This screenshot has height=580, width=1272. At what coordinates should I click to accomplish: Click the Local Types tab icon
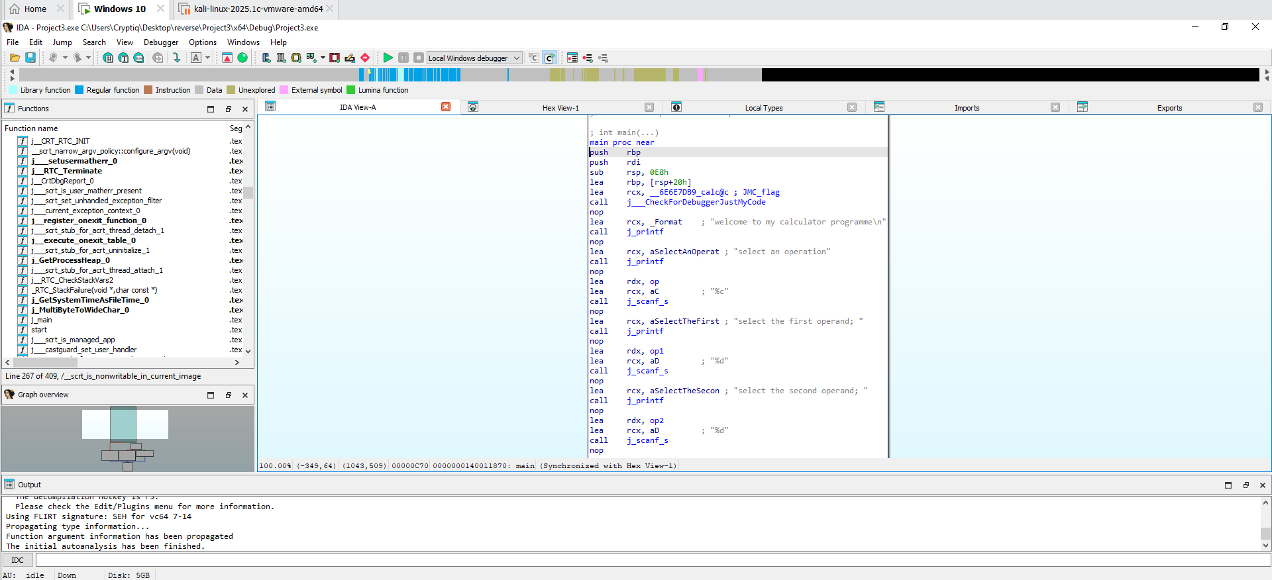[676, 107]
